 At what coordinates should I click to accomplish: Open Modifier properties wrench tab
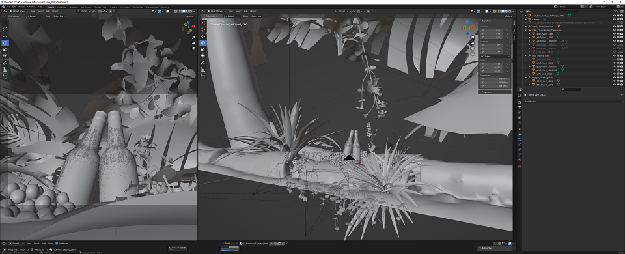(x=520, y=134)
